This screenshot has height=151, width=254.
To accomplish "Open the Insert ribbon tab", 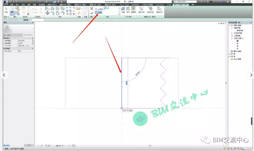I will [x=17, y=5].
